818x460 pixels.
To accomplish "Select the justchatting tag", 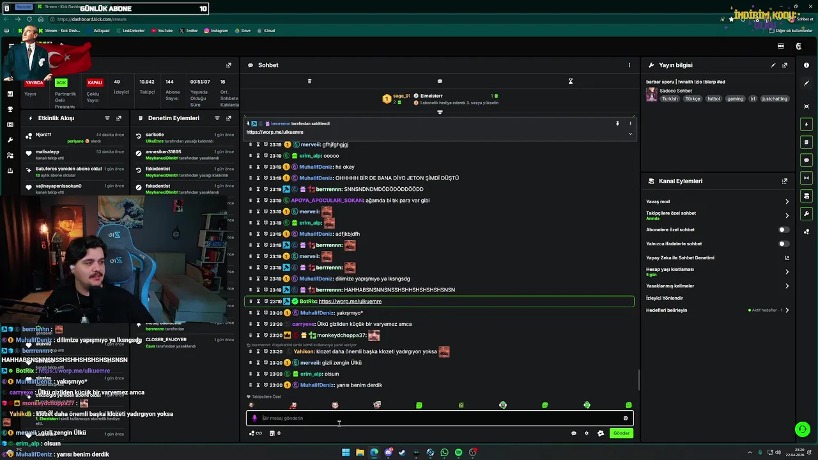I will [775, 99].
